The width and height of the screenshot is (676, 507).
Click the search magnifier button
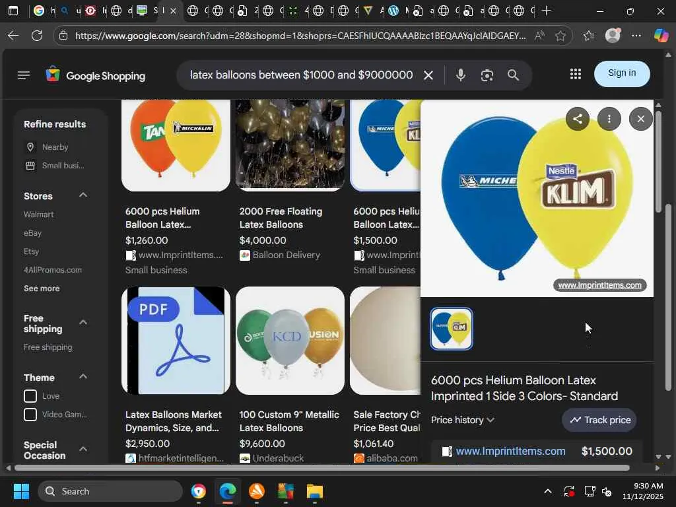coord(513,75)
